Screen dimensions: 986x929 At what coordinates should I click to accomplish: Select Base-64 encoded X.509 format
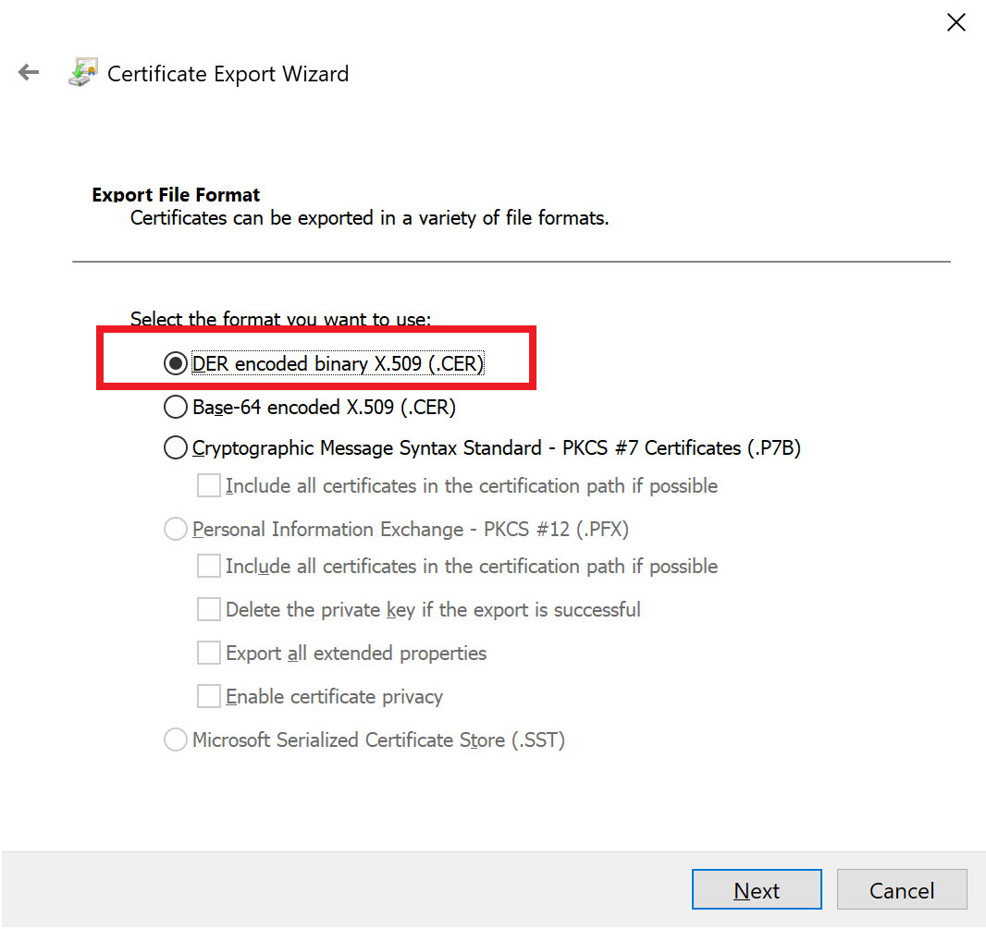175,407
